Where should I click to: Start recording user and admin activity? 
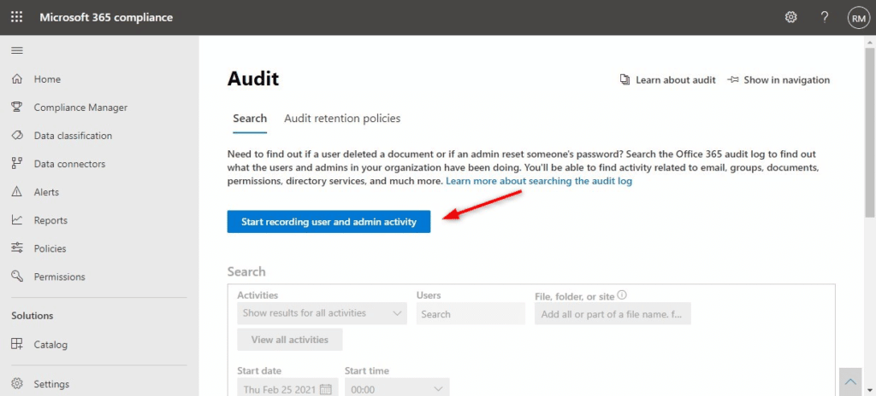(328, 221)
